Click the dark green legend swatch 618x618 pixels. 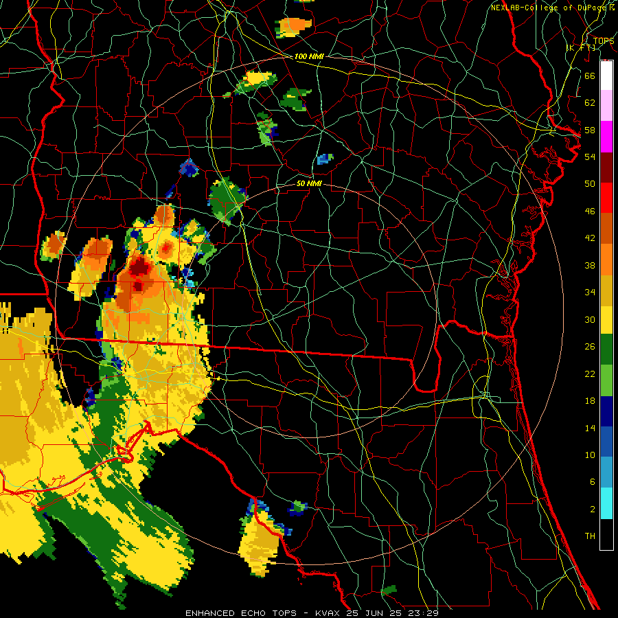pos(606,350)
